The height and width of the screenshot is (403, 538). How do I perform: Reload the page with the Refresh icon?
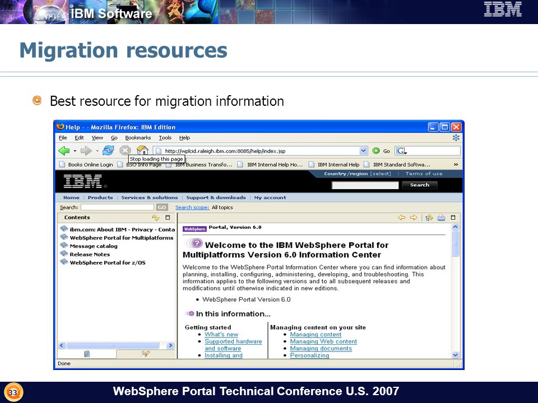[x=108, y=151]
